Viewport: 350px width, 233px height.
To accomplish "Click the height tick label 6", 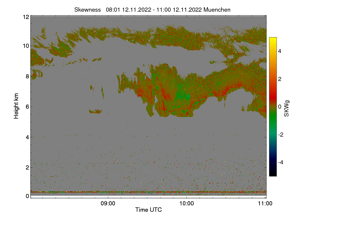I will click(27, 107).
